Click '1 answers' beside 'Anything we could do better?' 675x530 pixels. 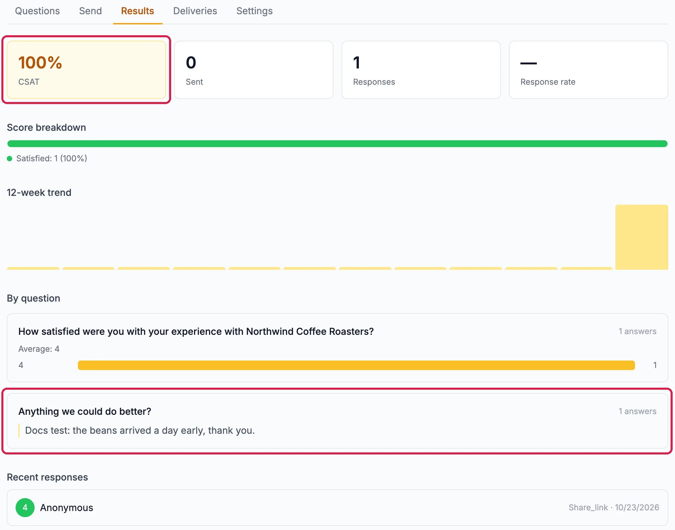[x=637, y=411]
